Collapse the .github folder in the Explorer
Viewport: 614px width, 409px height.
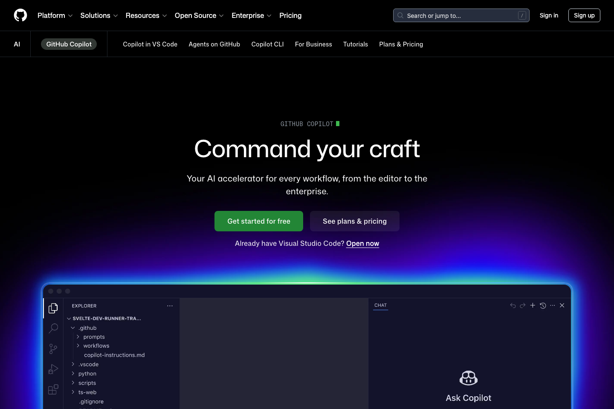(72, 328)
